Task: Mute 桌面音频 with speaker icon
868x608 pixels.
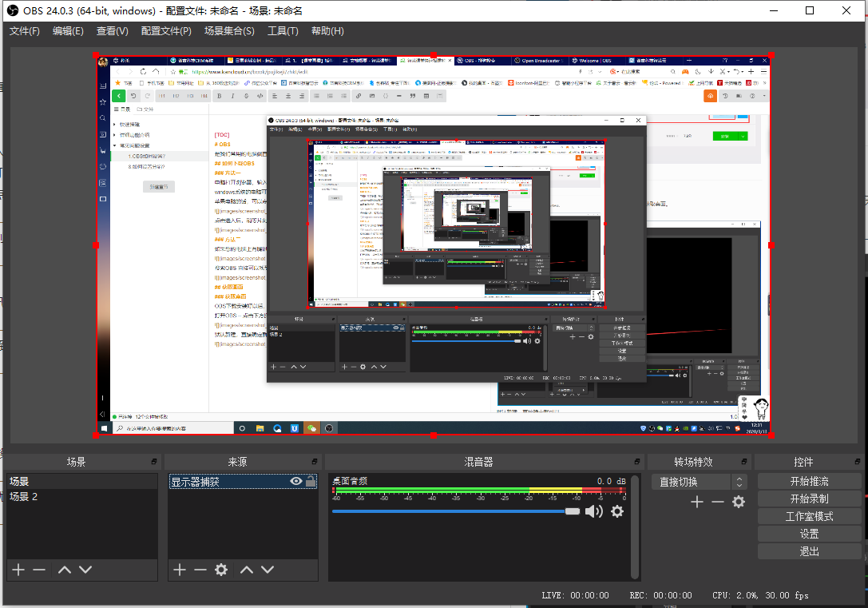Action: point(594,511)
